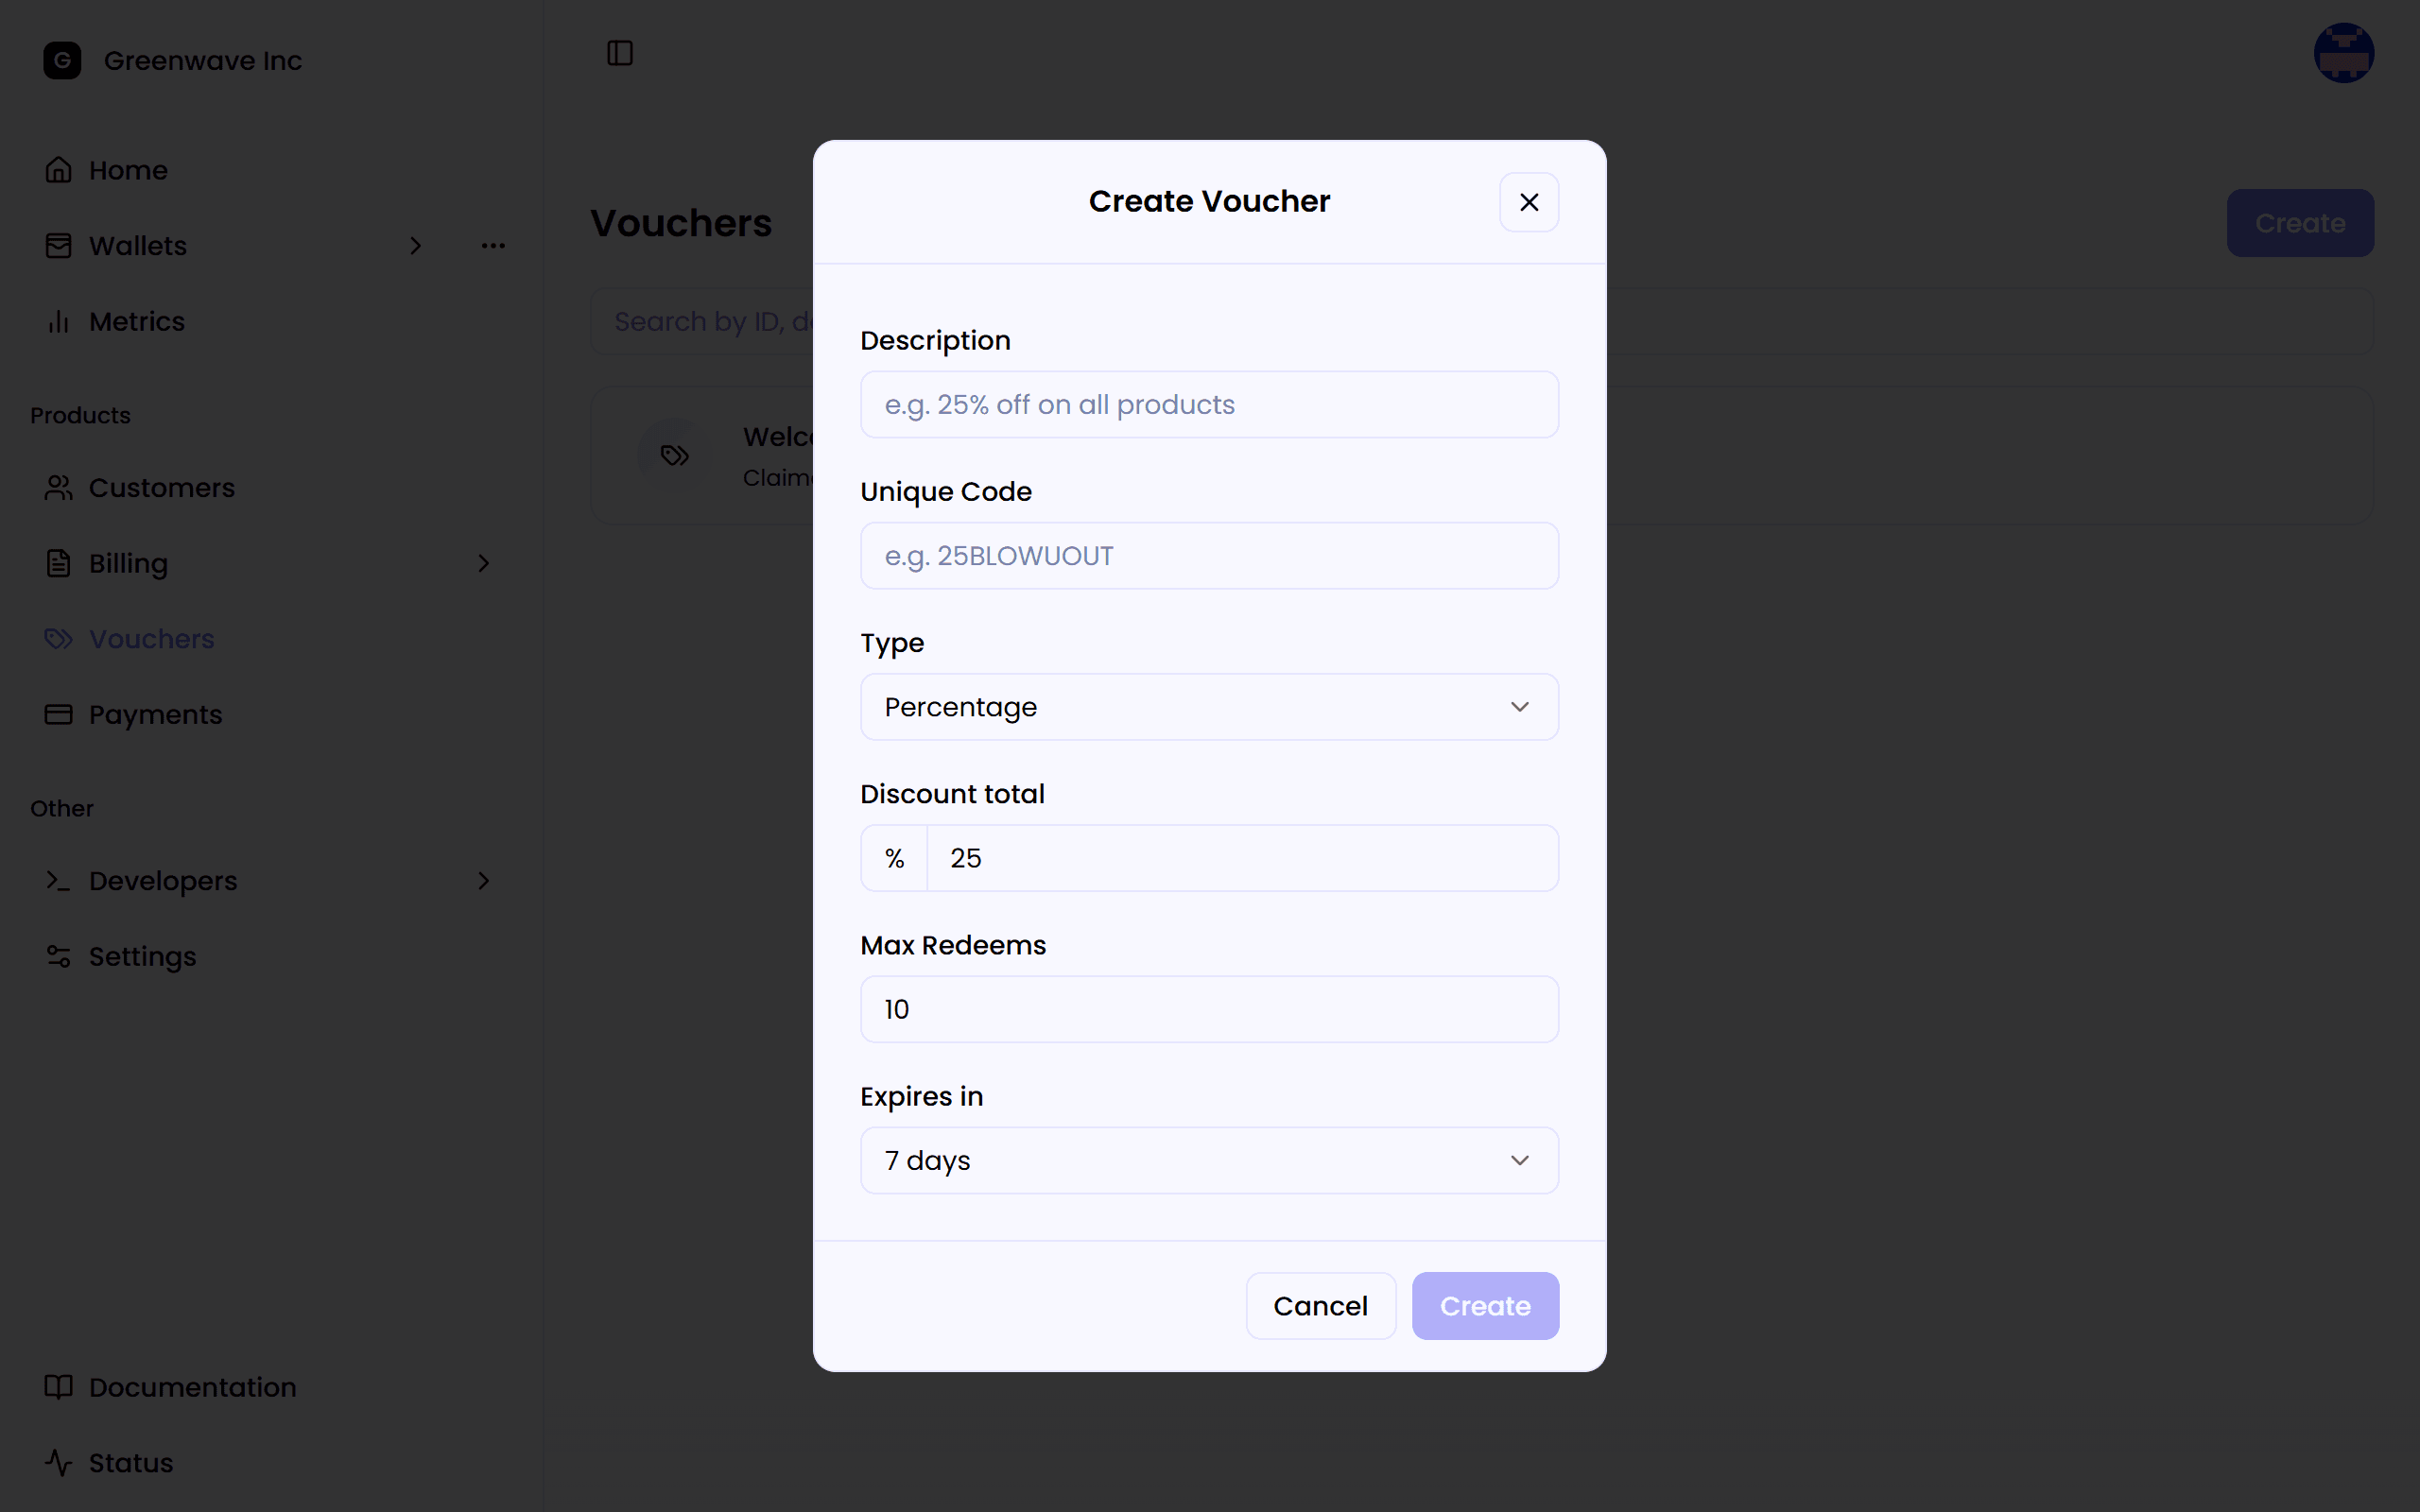Open the Type dropdown
The height and width of the screenshot is (1512, 2420).
(x=1209, y=707)
